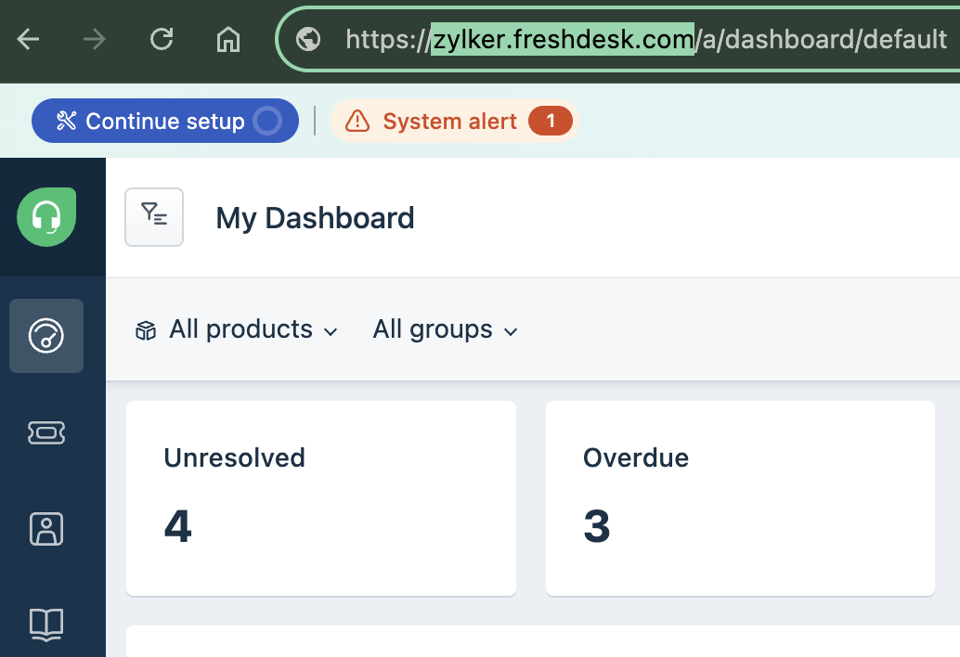Click the Freshdesk headset logo
960x657 pixels.
click(x=46, y=217)
